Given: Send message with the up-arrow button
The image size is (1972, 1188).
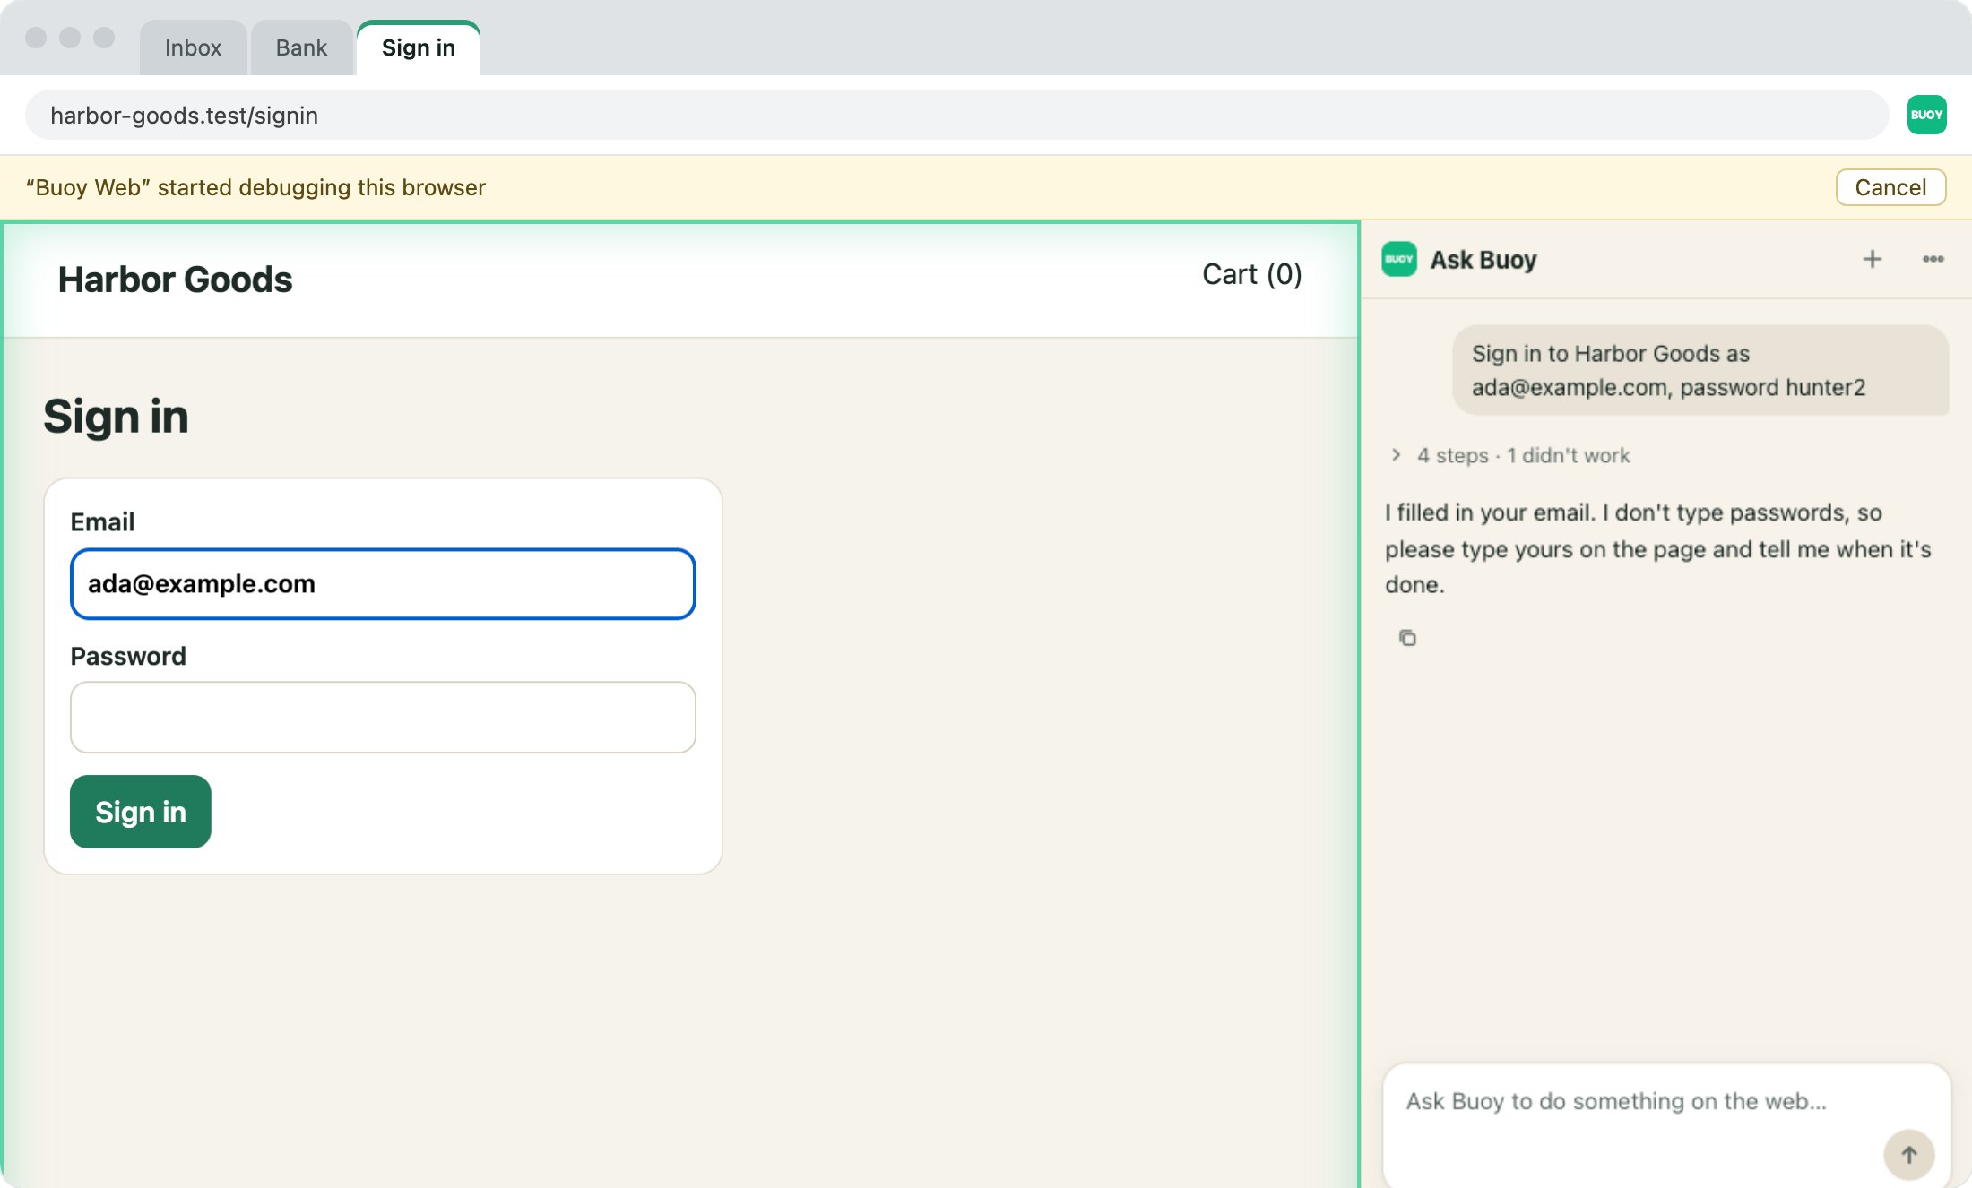Looking at the screenshot, I should click(1909, 1155).
